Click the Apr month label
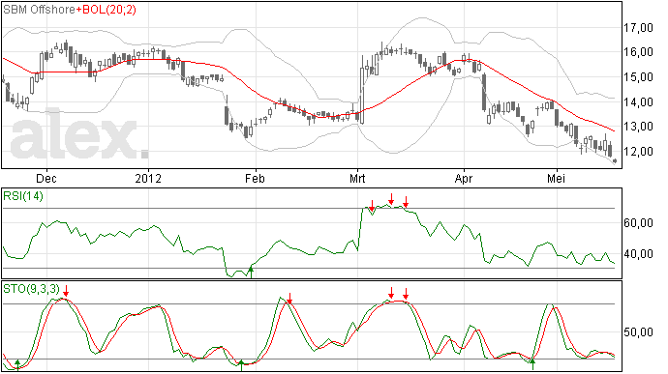 click(x=464, y=178)
